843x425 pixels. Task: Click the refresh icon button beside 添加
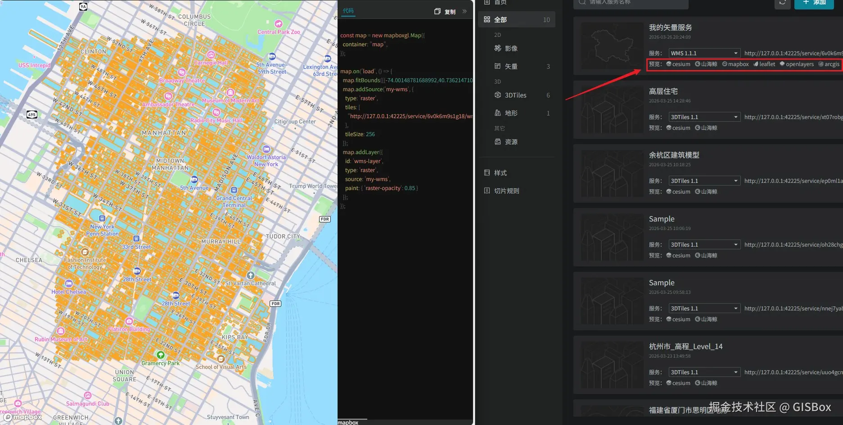click(783, 3)
